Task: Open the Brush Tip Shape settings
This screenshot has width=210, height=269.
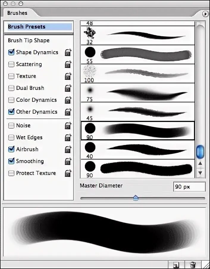Action: pos(29,40)
